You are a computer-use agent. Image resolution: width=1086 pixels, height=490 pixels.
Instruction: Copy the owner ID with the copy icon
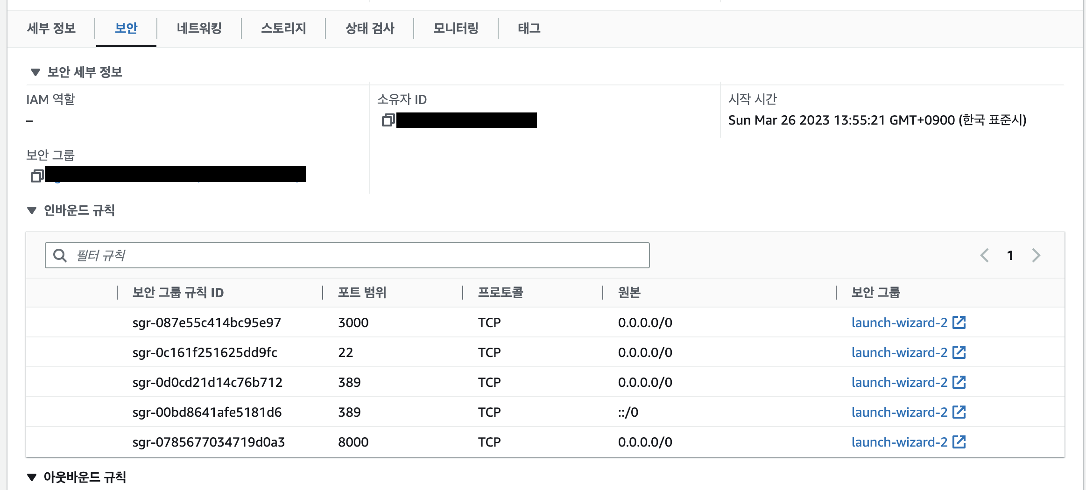388,120
